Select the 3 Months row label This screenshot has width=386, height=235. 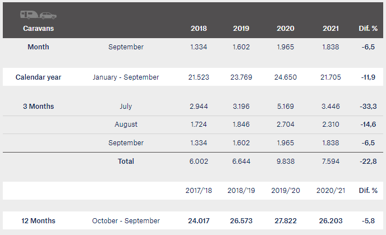38,107
